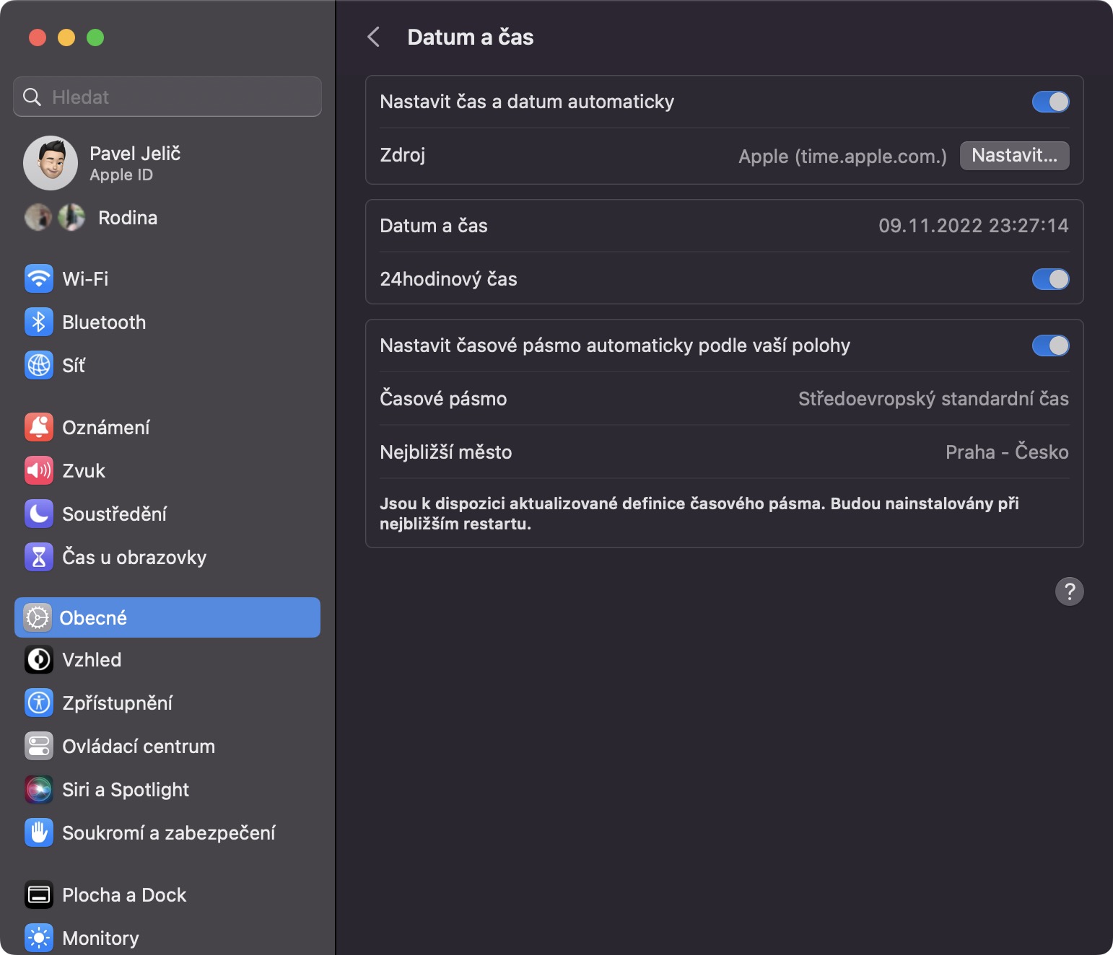Open help with the question mark button
1113x955 pixels.
(x=1069, y=591)
